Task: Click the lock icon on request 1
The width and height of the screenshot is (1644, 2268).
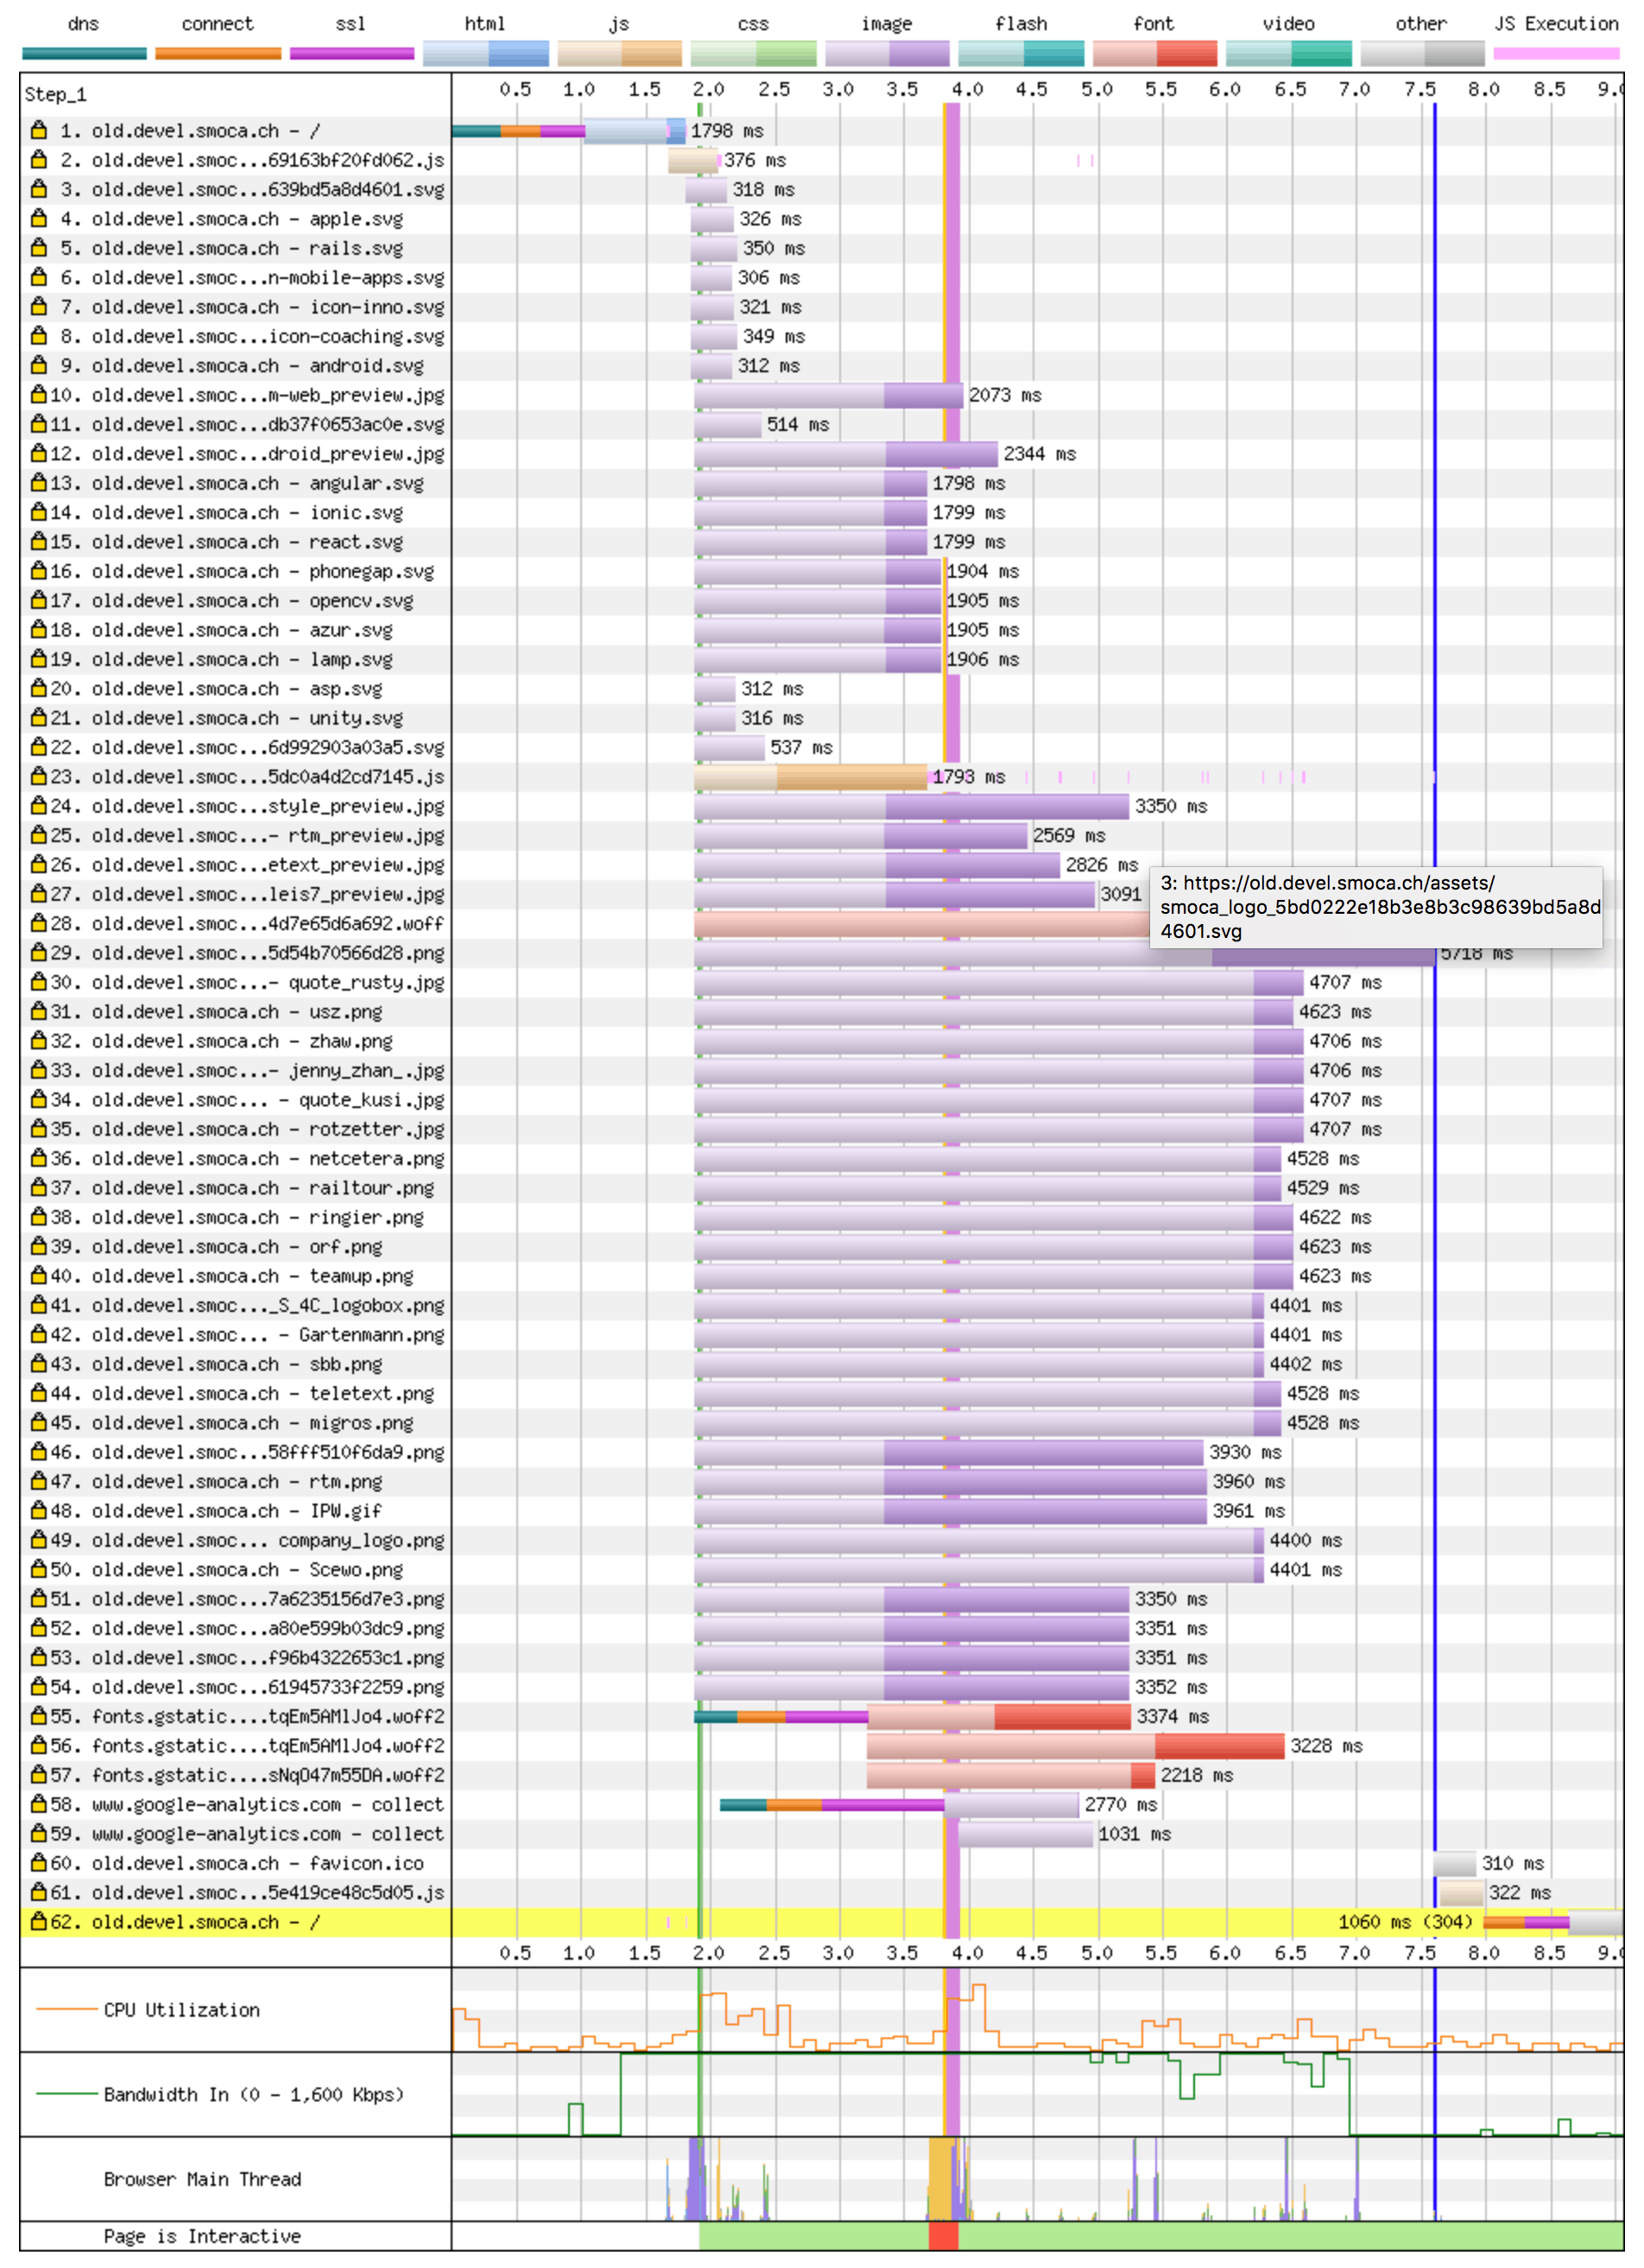Action: point(39,130)
